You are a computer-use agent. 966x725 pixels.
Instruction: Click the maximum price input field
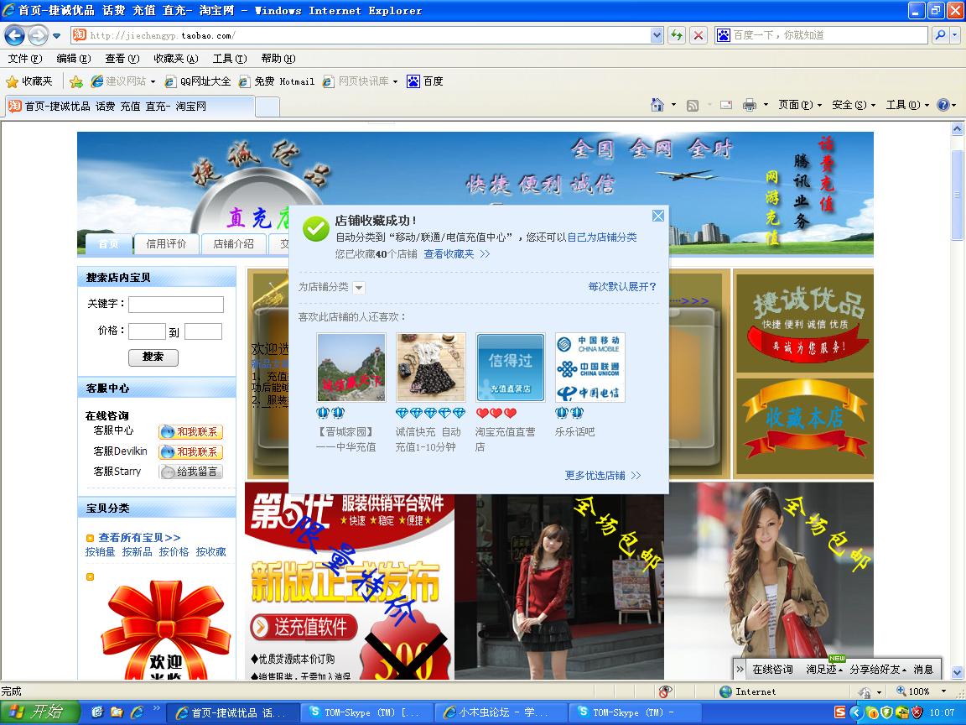pos(203,331)
